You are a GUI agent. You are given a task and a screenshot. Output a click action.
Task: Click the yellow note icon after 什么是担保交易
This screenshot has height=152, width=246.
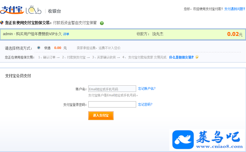point(197,57)
